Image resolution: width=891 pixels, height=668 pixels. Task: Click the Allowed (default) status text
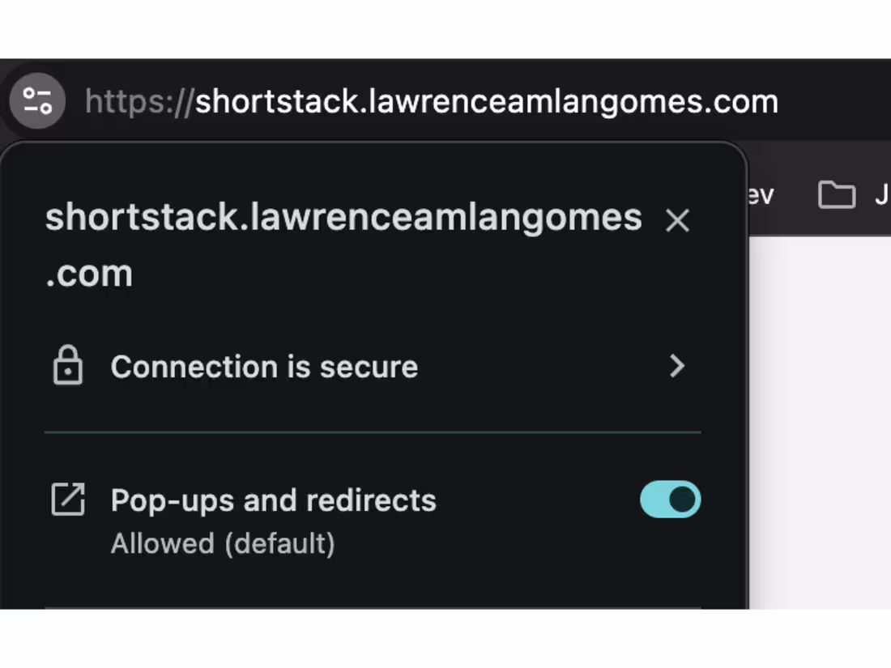point(223,543)
